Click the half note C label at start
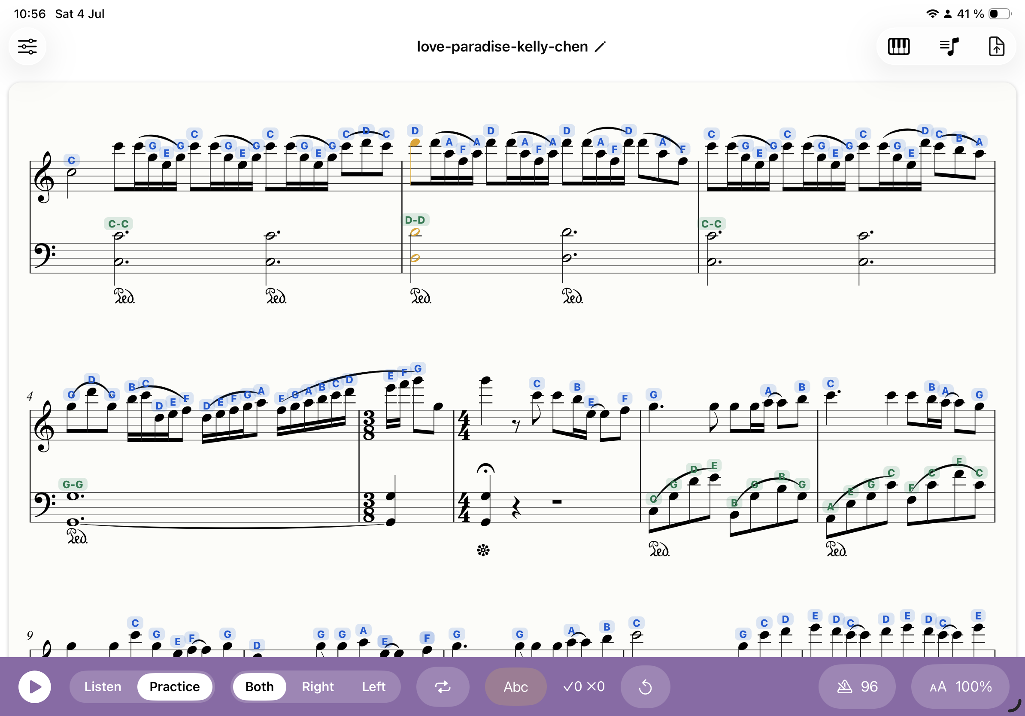1025x716 pixels. (71, 160)
